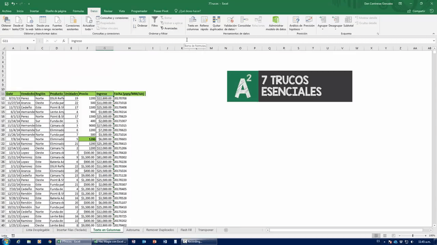The image size is (437, 245).
Task: Sort descending Z to A
Action: (135, 26)
